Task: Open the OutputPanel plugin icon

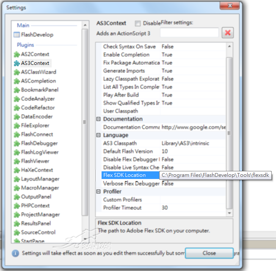Action: (x=17, y=197)
